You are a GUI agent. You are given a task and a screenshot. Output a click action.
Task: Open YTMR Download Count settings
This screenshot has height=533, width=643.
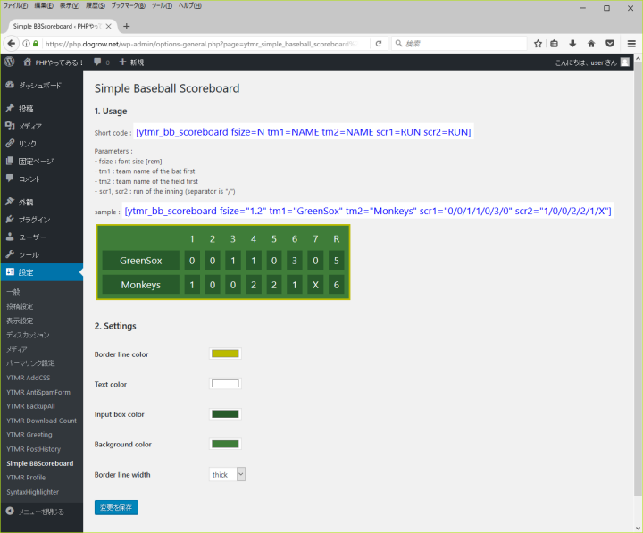coord(41,421)
